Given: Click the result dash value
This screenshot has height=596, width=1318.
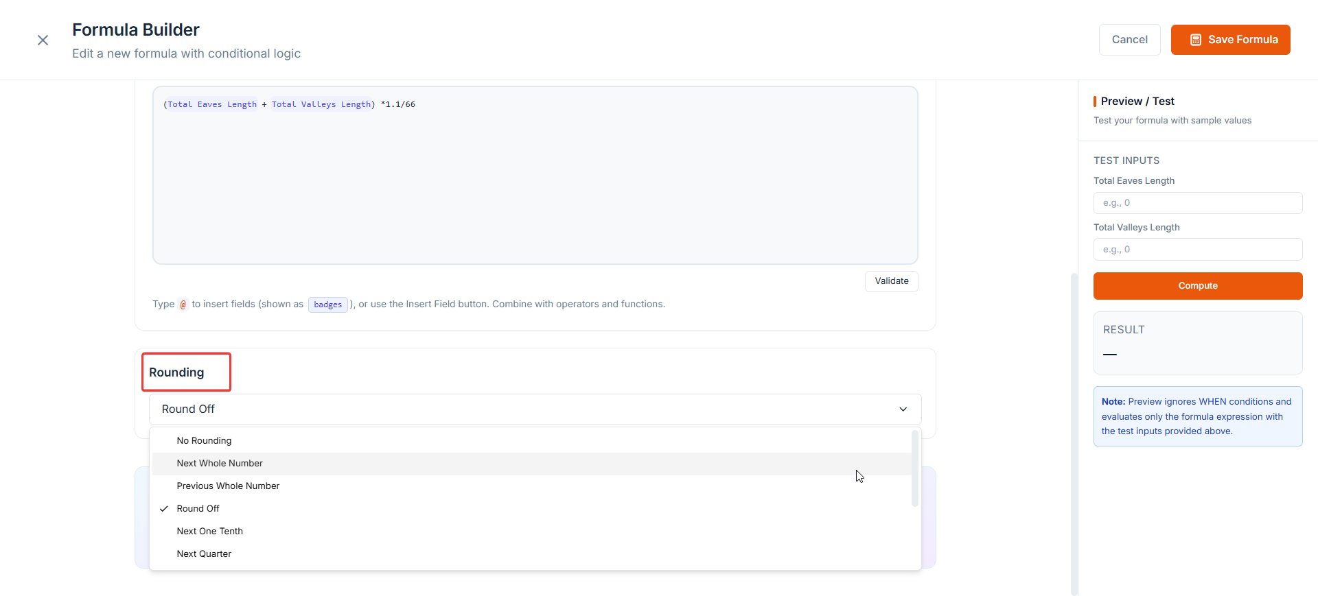Looking at the screenshot, I should pyautogui.click(x=1110, y=355).
